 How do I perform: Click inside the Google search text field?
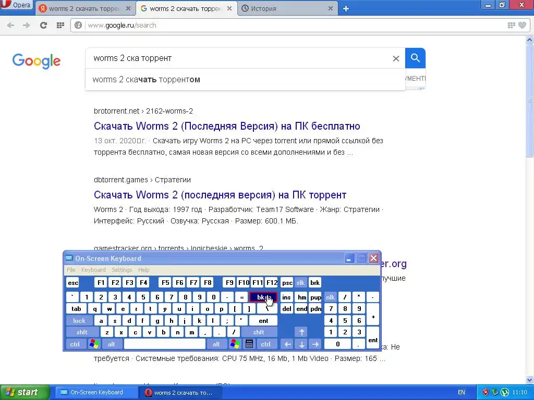(238, 58)
